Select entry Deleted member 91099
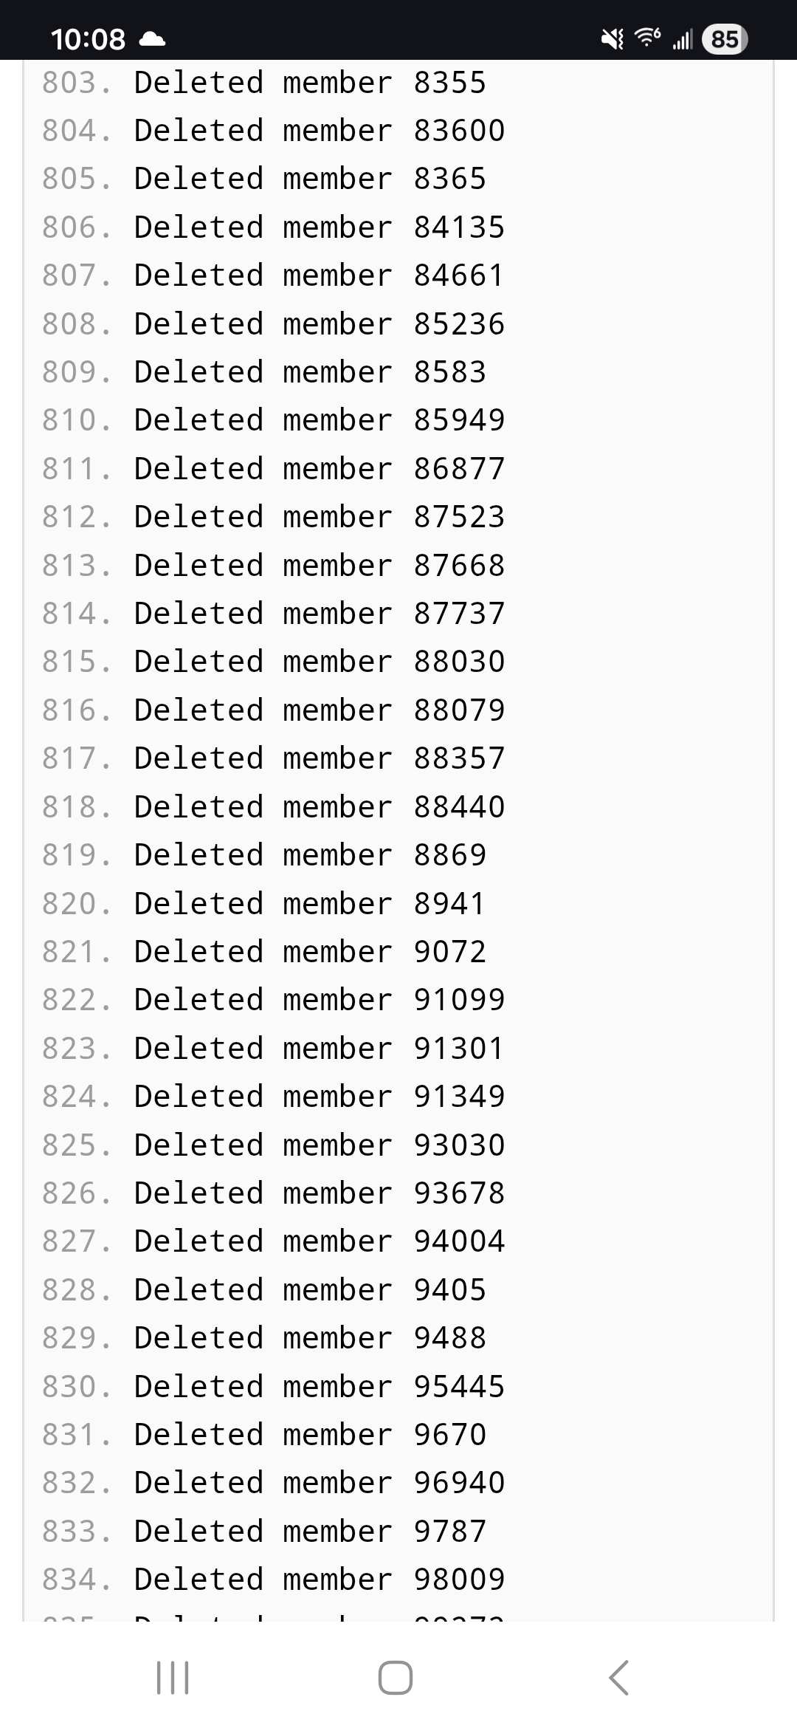 (x=317, y=998)
